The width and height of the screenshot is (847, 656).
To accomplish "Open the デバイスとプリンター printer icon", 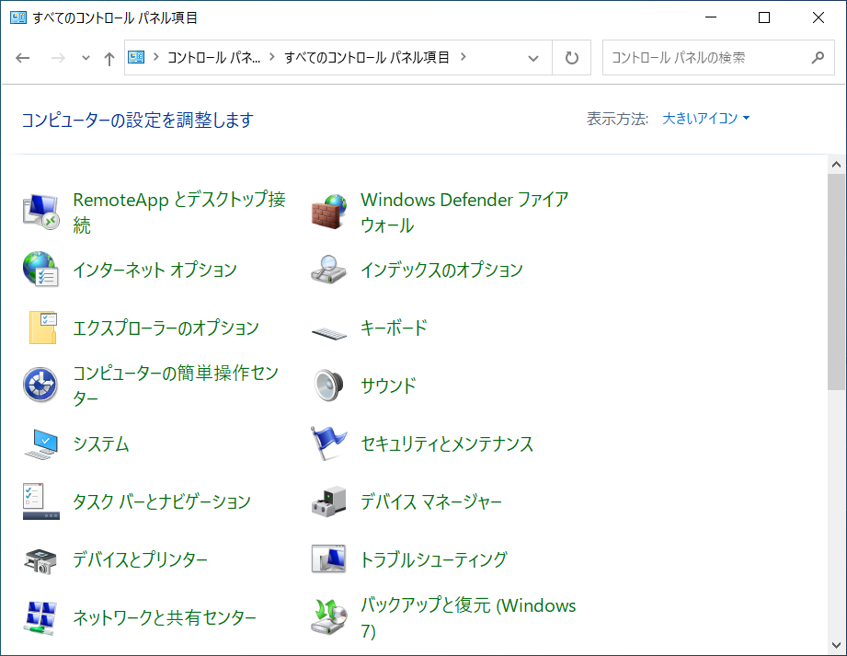I will coord(40,561).
